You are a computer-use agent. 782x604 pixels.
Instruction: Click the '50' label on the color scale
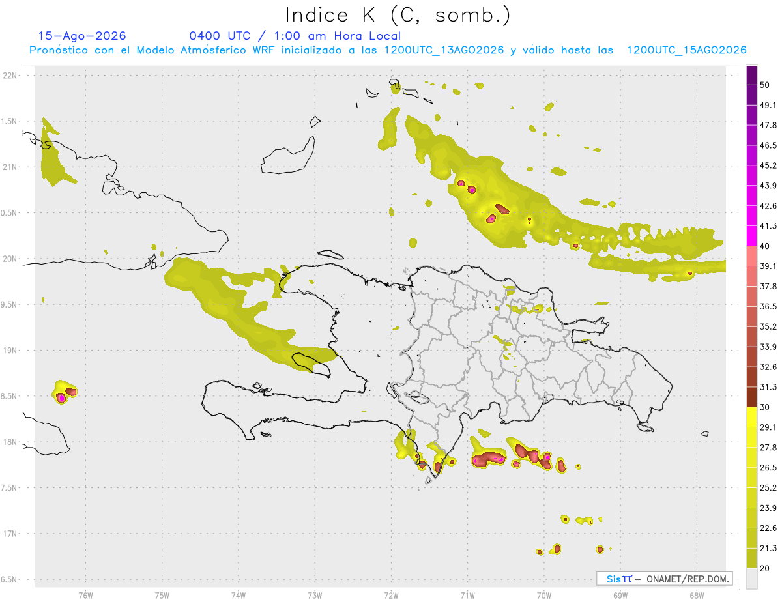tap(764, 85)
